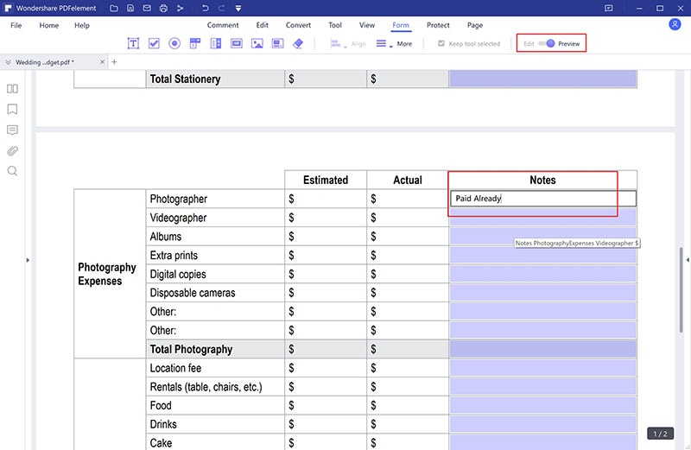
Task: Click the Print icon in title bar
Action: (163, 8)
